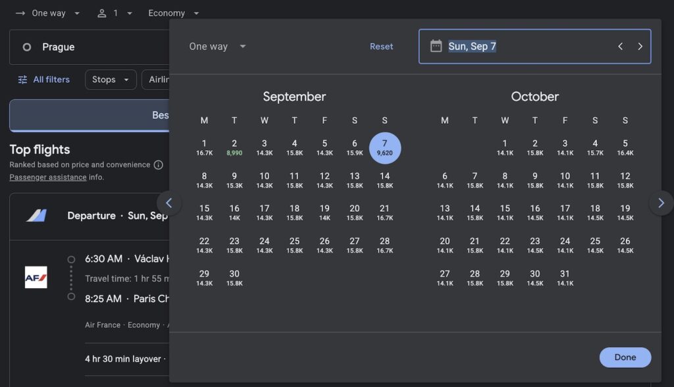674x387 pixels.
Task: Open the One way dropdown in calendar
Action: tap(217, 47)
